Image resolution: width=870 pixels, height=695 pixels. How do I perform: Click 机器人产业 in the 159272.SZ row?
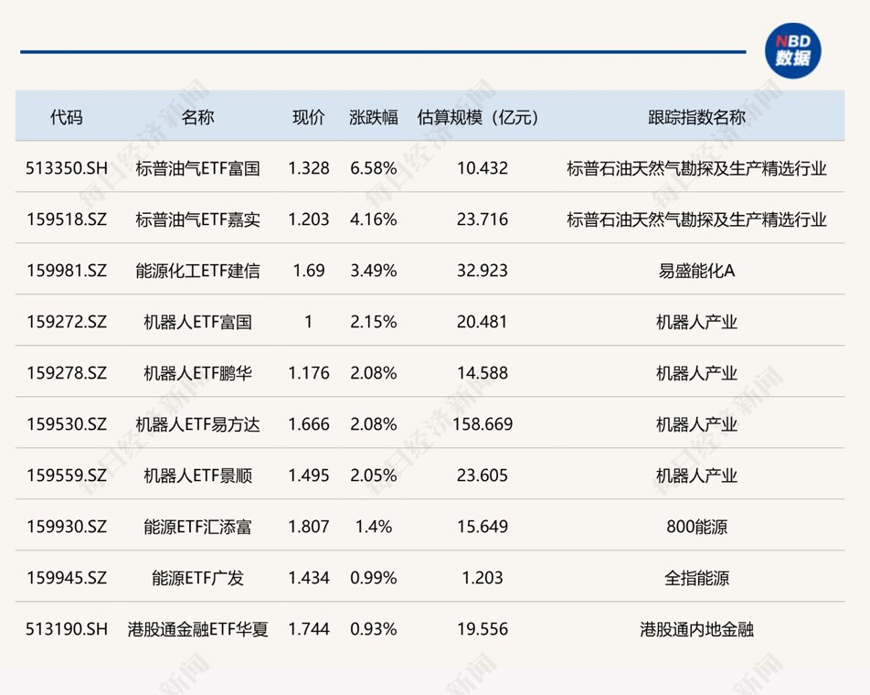(x=696, y=321)
